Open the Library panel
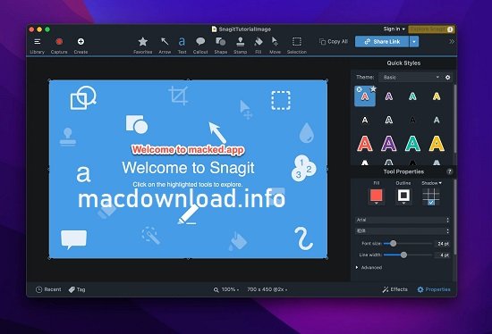492x334 pixels. pos(37,46)
